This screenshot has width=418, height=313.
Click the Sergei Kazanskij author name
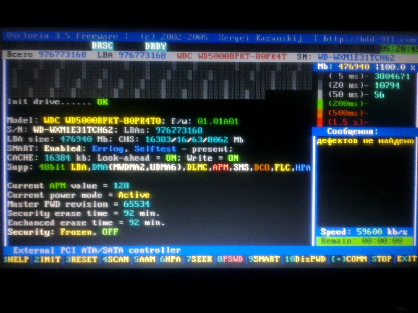pyautogui.click(x=260, y=38)
